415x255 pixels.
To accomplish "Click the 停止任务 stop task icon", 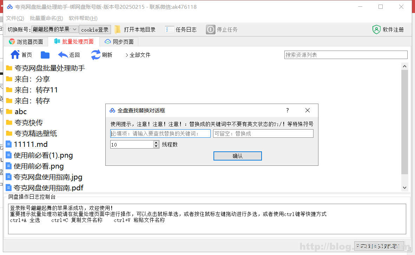I will coord(210,30).
